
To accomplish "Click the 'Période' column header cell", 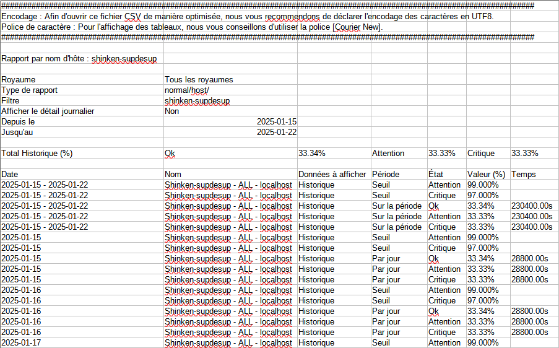I will (386, 175).
